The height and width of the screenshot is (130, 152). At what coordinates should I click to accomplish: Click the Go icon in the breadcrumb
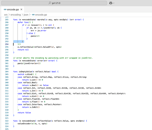[x=33, y=15]
